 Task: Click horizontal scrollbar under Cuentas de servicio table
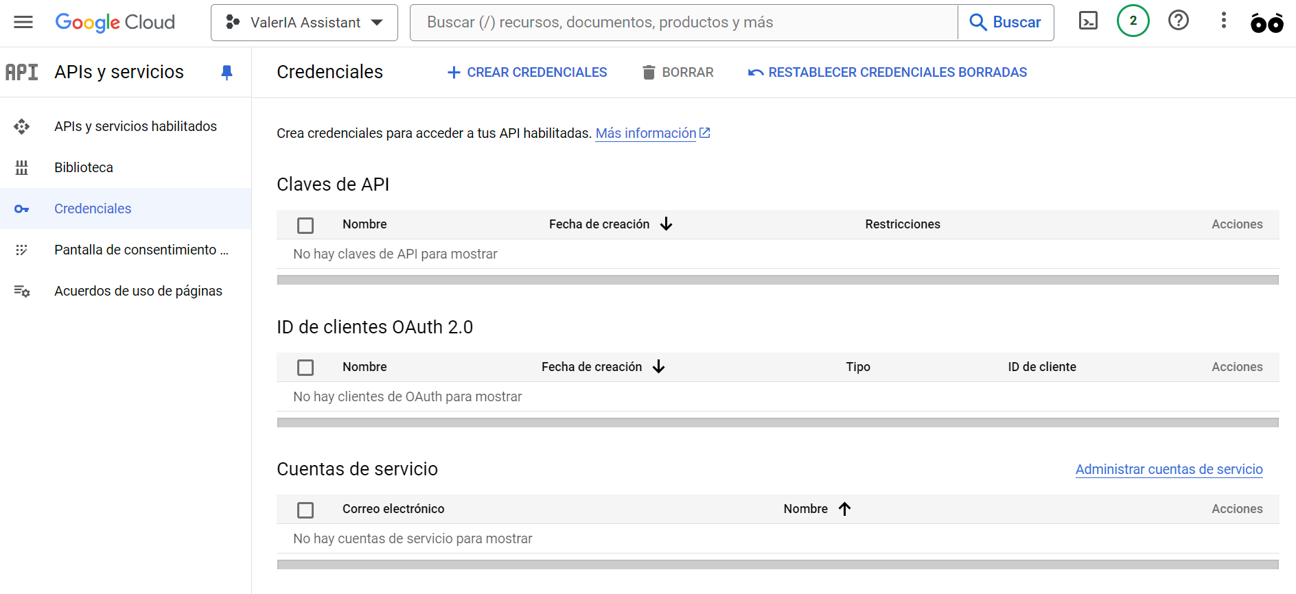tap(778, 565)
